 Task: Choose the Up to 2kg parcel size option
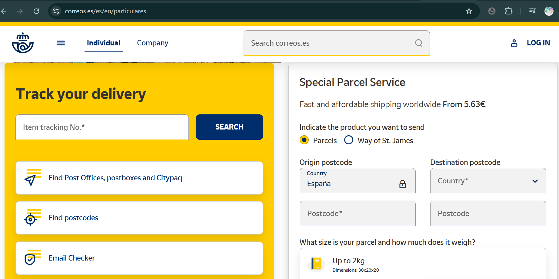[x=423, y=264]
